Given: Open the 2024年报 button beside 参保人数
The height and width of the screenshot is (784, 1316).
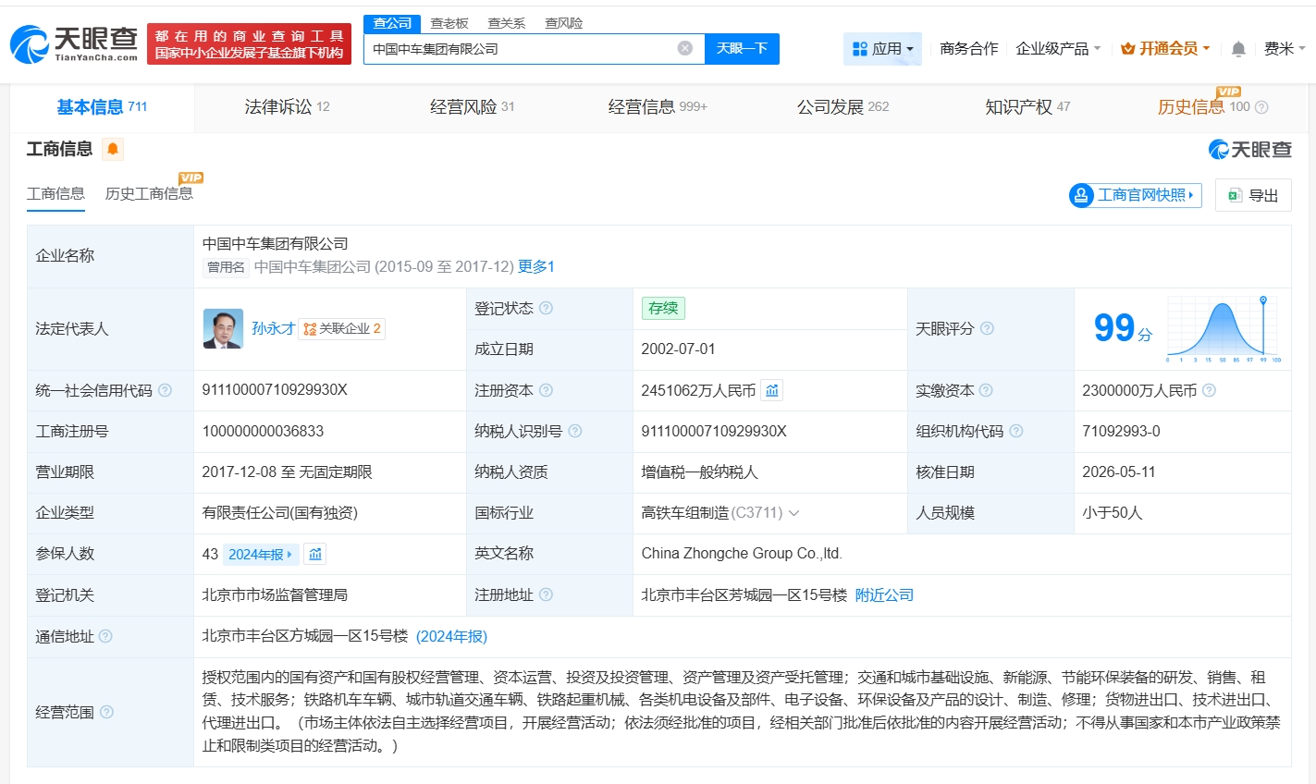Looking at the screenshot, I should click(x=261, y=554).
